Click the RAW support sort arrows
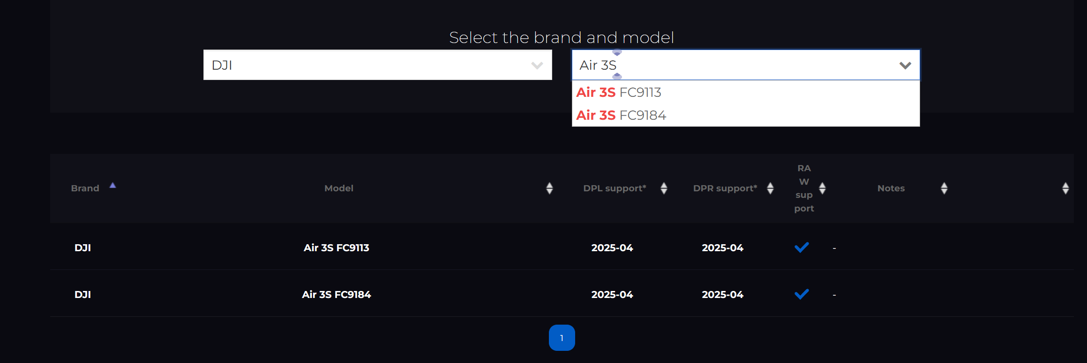The width and height of the screenshot is (1087, 363). [822, 188]
